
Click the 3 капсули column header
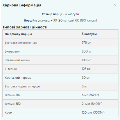click(89, 34)
